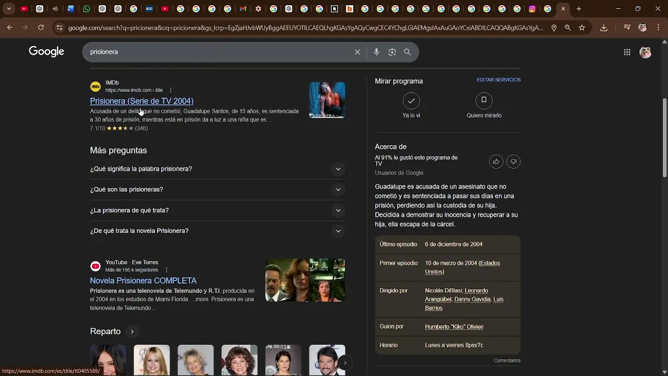
Task: Click the thumbs down dislike icon
Action: [514, 162]
